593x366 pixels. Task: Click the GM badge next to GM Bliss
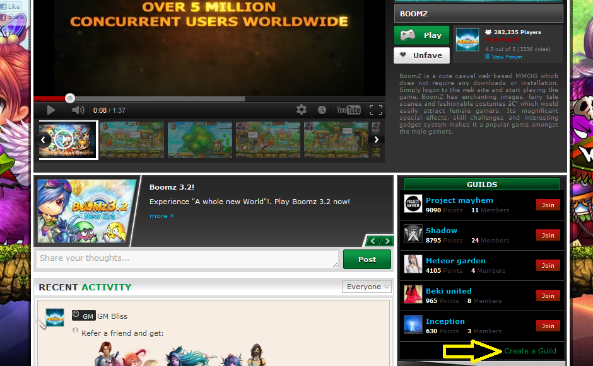coord(83,316)
